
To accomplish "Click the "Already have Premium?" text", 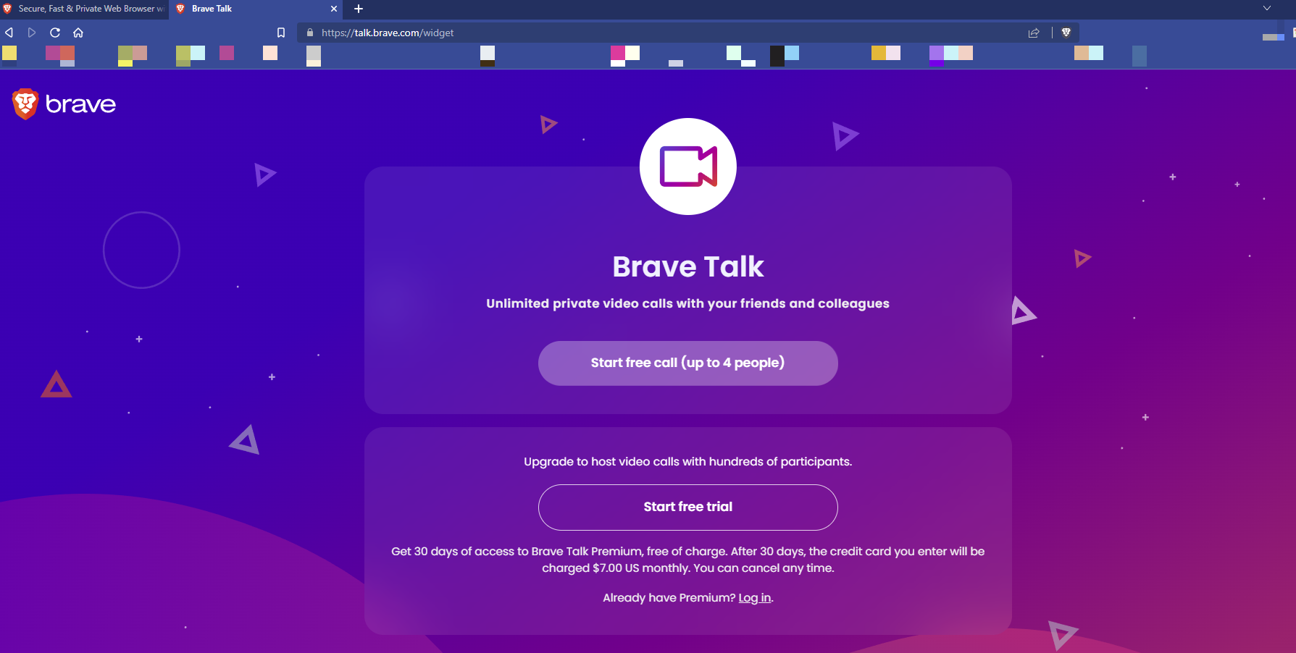I will coord(669,598).
